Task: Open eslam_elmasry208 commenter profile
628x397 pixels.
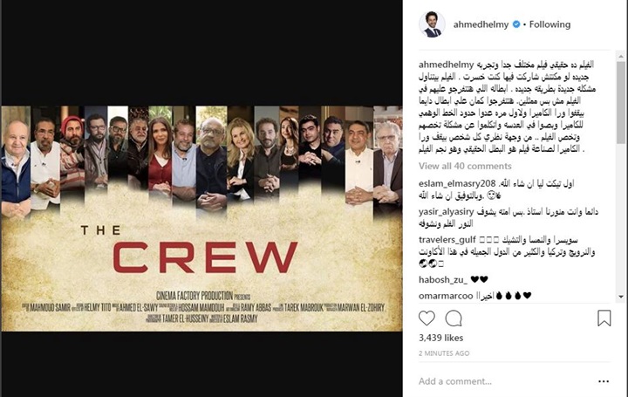Action: click(457, 183)
